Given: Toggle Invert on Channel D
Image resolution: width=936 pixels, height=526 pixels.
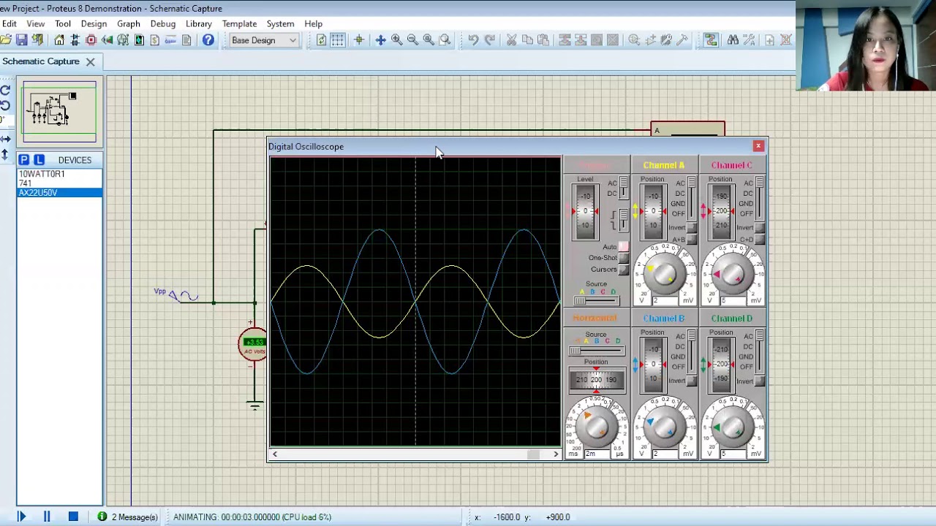Looking at the screenshot, I should (x=760, y=381).
